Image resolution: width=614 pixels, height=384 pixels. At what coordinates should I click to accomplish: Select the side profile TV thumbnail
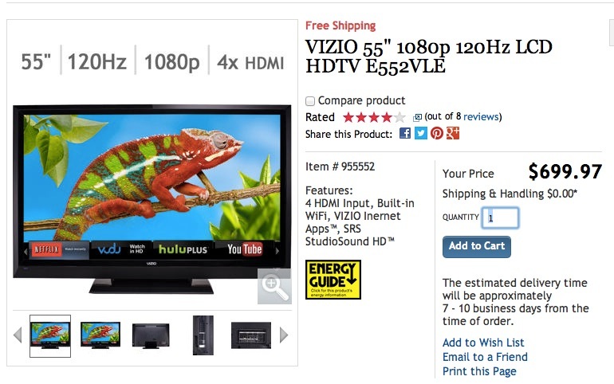pyautogui.click(x=203, y=335)
